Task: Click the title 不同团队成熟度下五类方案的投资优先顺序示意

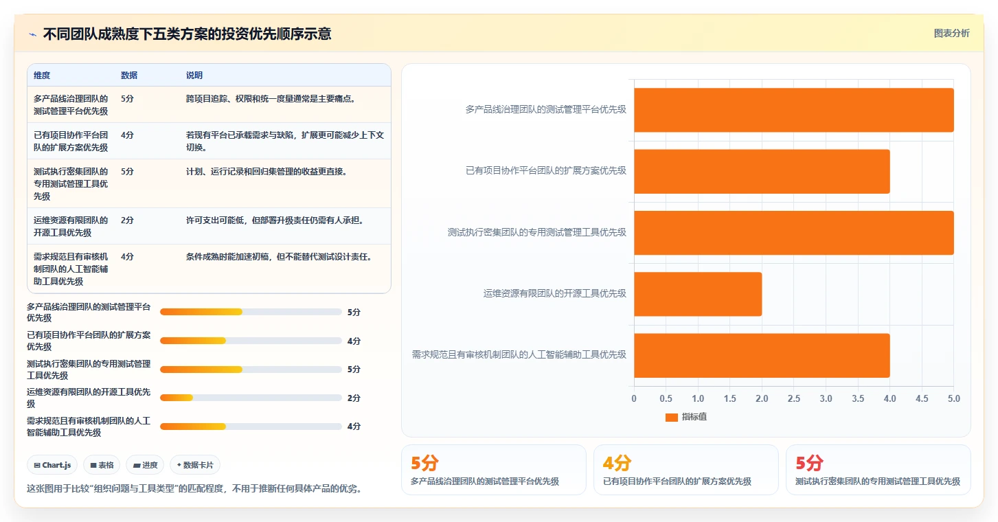Action: 187,34
